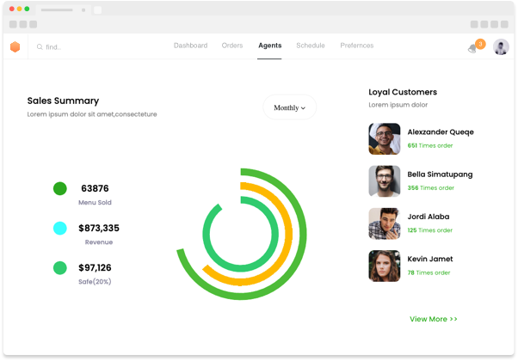Select Kevin Jamet's profile photo
518x361 pixels.
(x=385, y=266)
